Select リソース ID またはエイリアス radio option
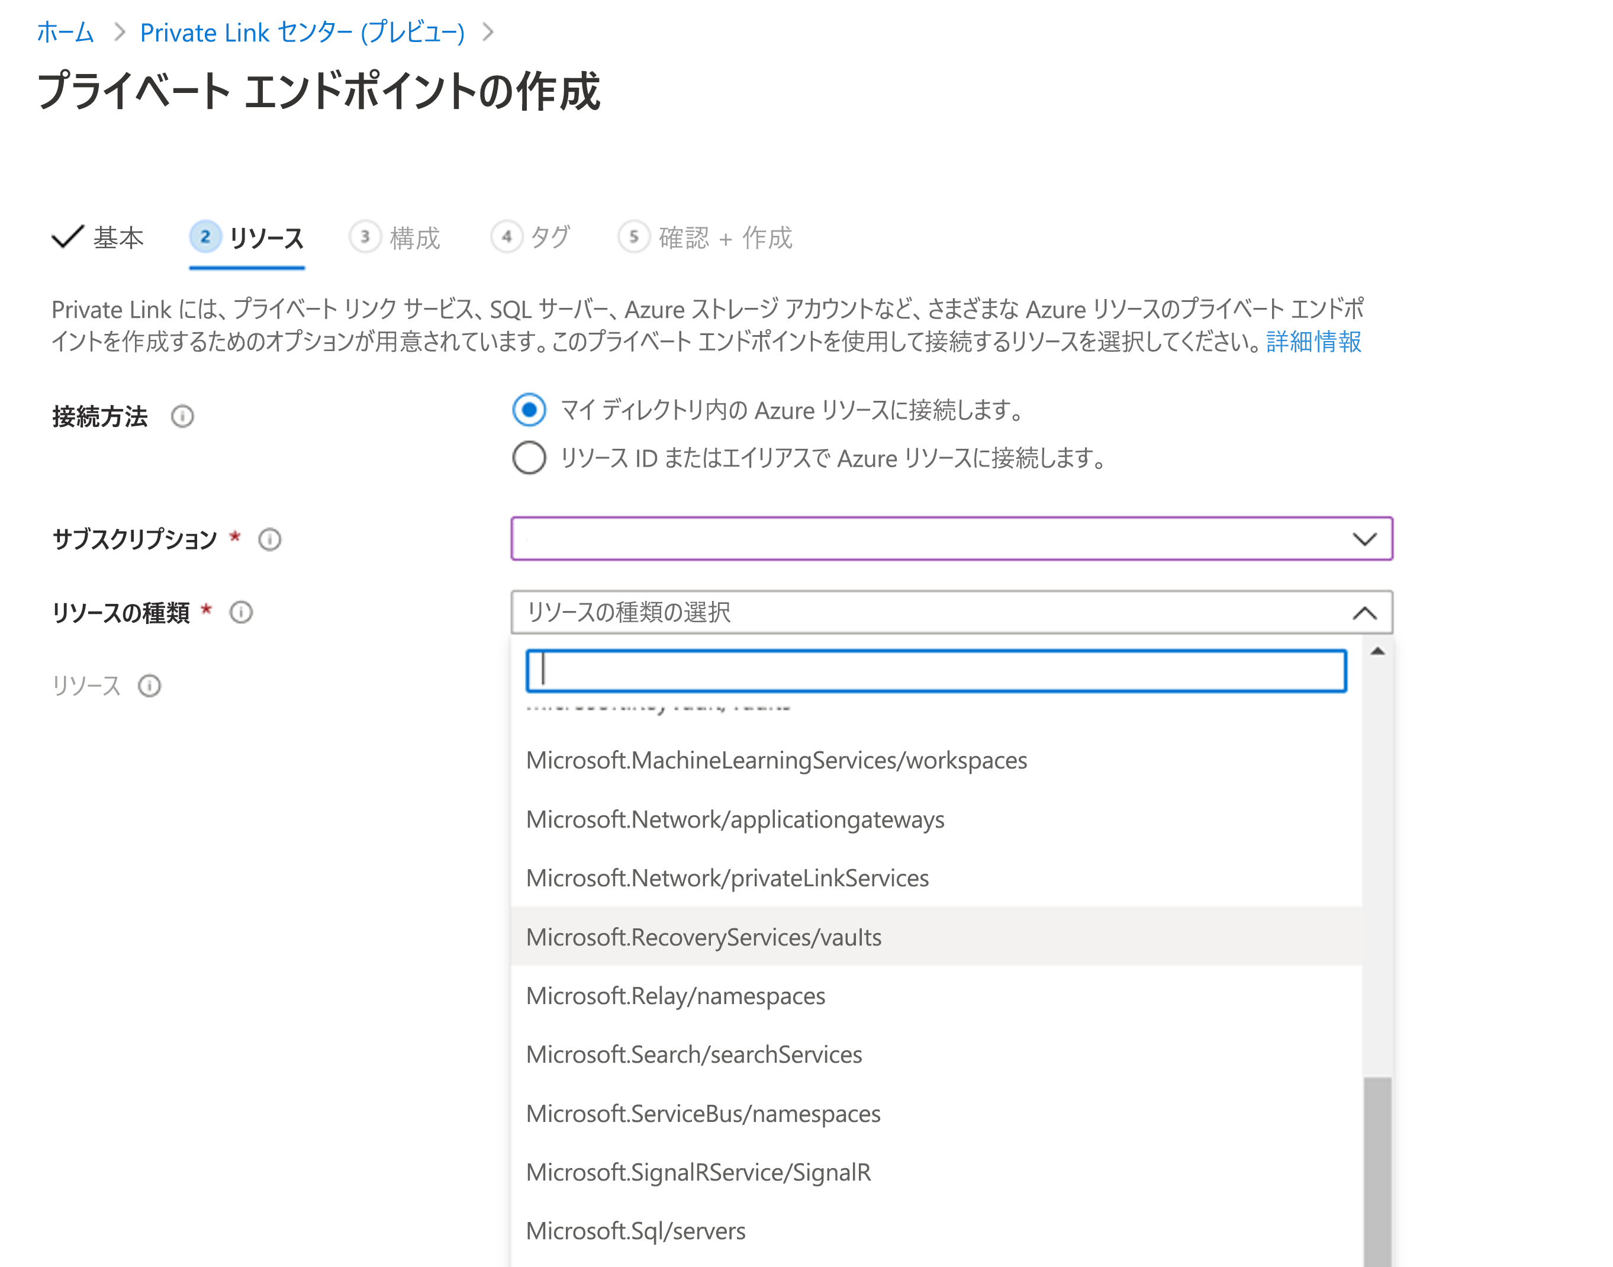Screen dimensions: 1613x1267 click(530, 458)
